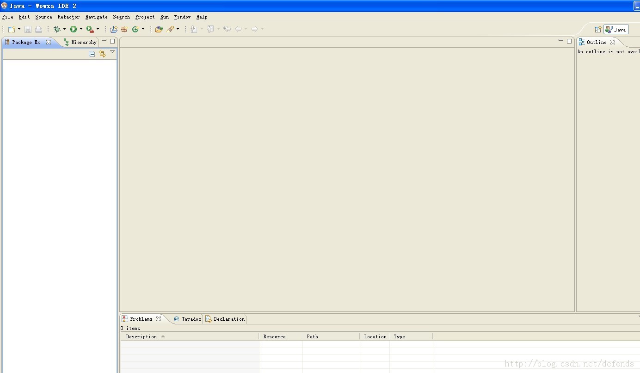Open the New wizard dropdown arrow
Image resolution: width=640 pixels, height=373 pixels.
[19, 29]
